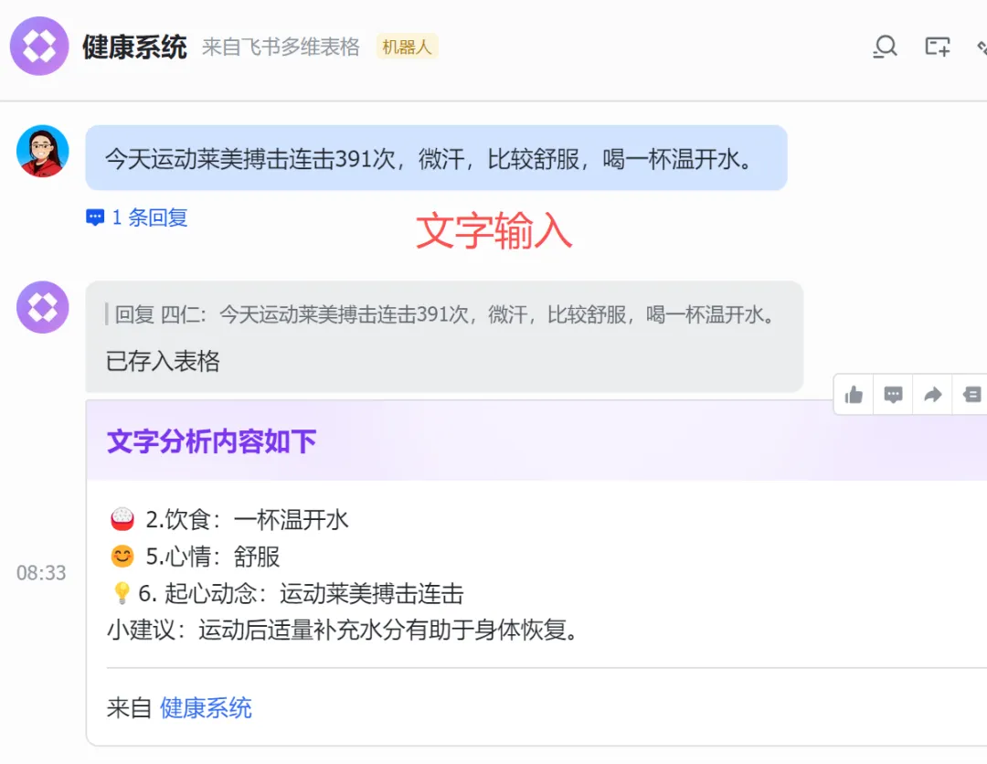Click the 健康系统 chat title
Image resolution: width=987 pixels, height=764 pixels.
point(134,48)
